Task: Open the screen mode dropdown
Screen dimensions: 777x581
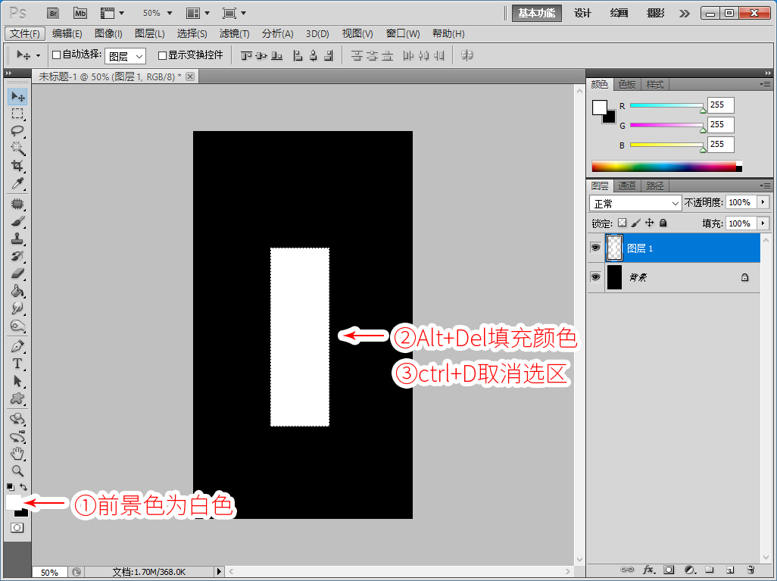Action: [235, 14]
